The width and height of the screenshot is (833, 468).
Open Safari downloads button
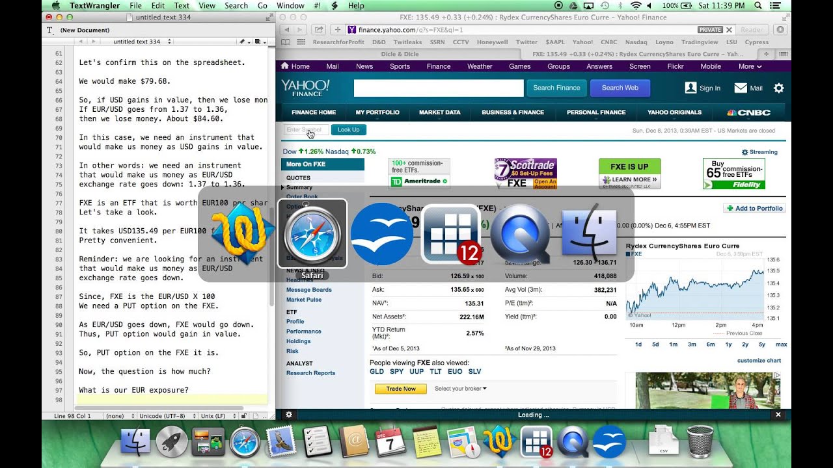(780, 29)
